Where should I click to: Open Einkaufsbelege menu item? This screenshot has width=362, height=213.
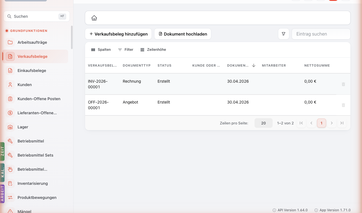(35, 71)
